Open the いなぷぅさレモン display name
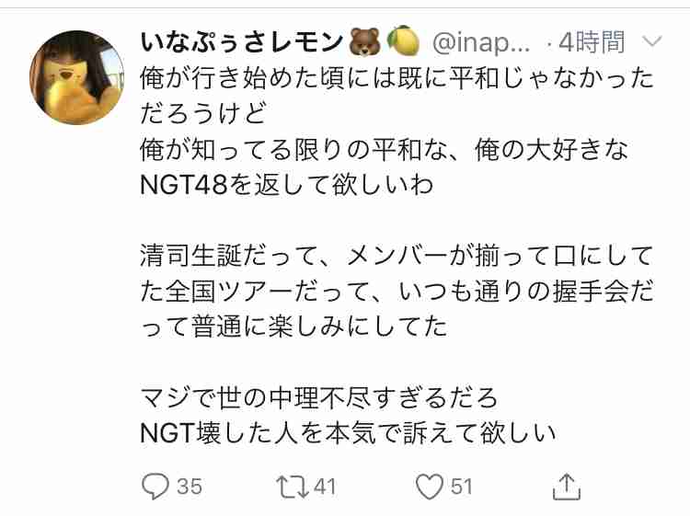 (x=241, y=42)
